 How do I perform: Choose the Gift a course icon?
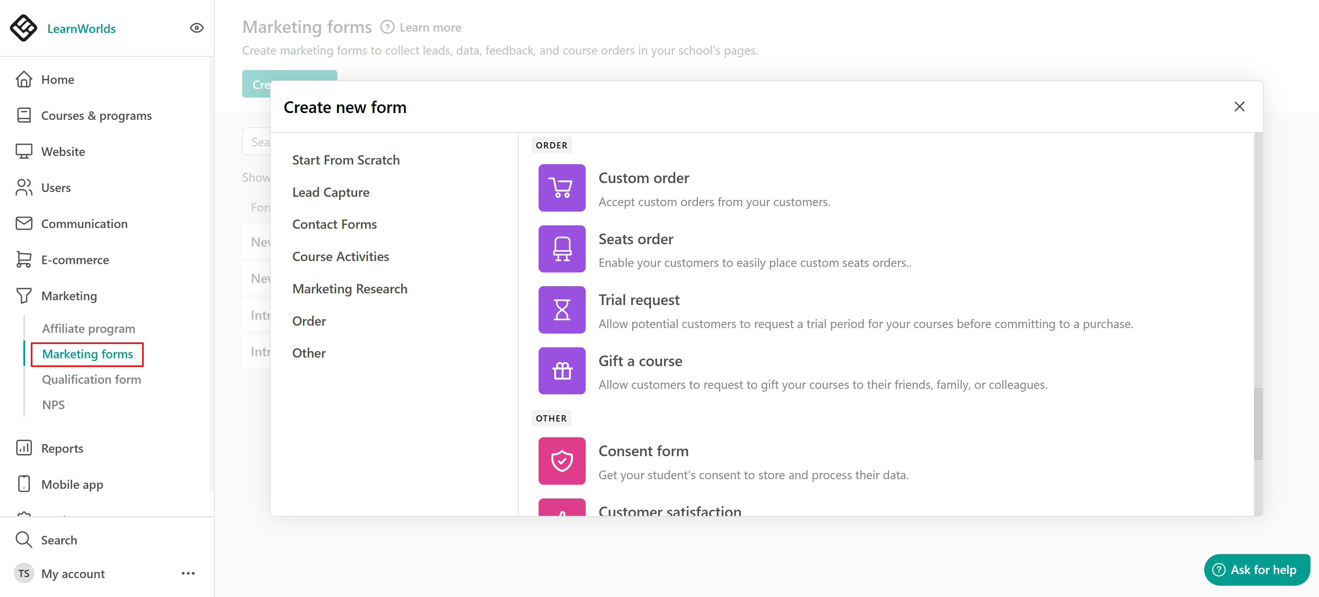pos(562,371)
